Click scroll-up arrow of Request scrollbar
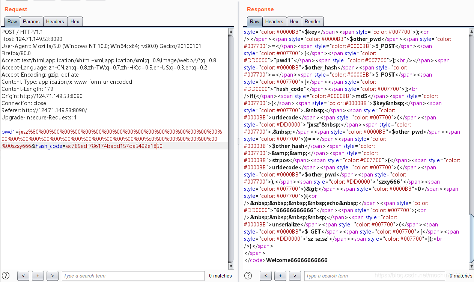The height and width of the screenshot is (282, 474). (x=231, y=32)
